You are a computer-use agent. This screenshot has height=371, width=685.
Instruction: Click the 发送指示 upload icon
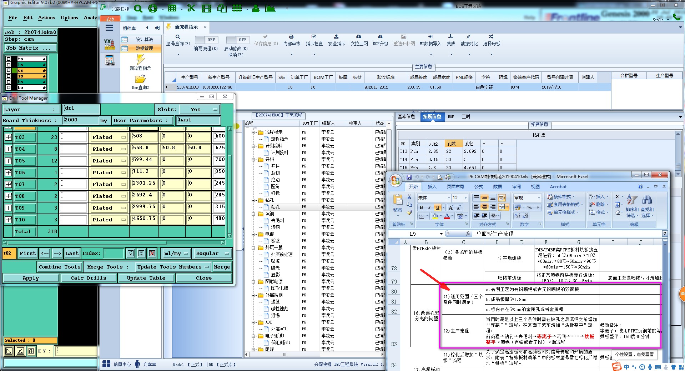(x=336, y=37)
